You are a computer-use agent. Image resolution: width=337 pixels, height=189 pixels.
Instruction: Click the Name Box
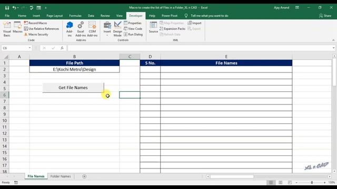coord(15,48)
